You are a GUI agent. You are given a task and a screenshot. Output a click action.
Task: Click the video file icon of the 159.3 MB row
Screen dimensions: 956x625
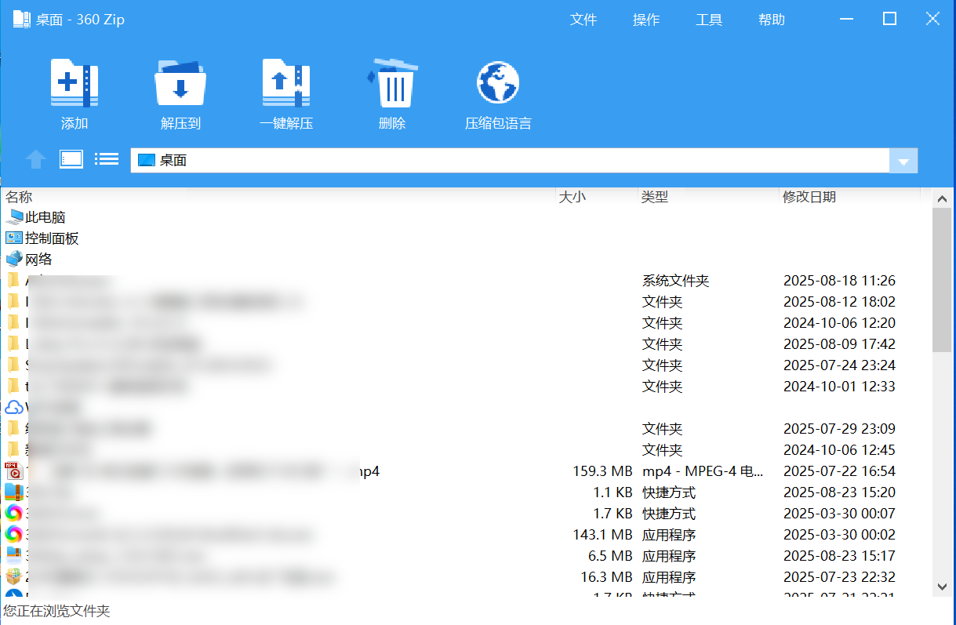pos(14,471)
